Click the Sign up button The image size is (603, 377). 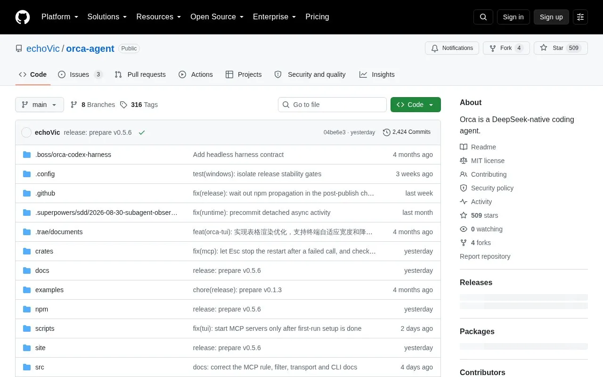[551, 17]
